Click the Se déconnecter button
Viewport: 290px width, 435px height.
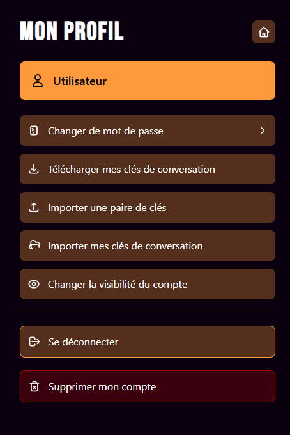coord(148,342)
